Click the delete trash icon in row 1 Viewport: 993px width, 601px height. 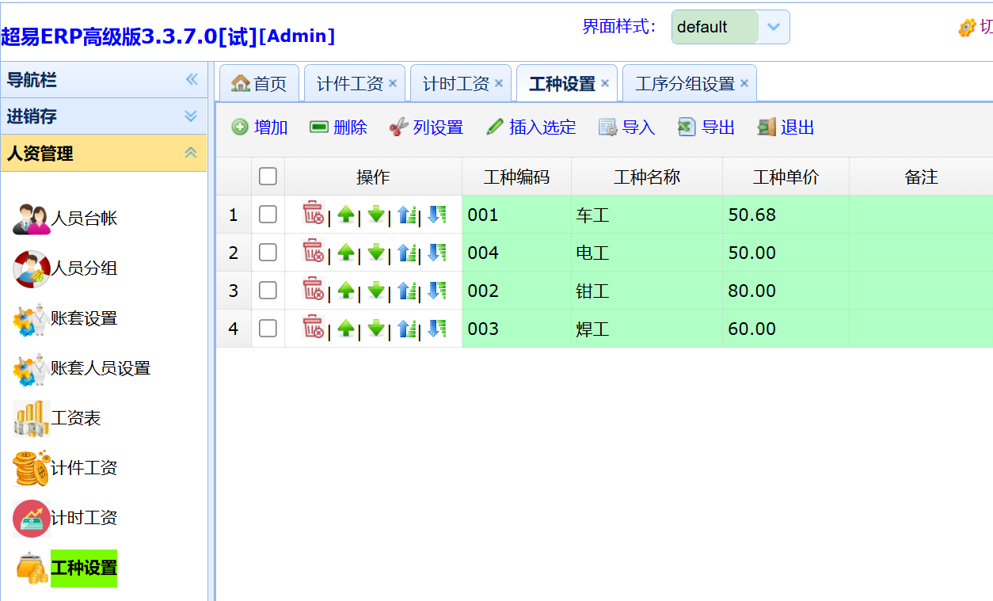click(313, 214)
